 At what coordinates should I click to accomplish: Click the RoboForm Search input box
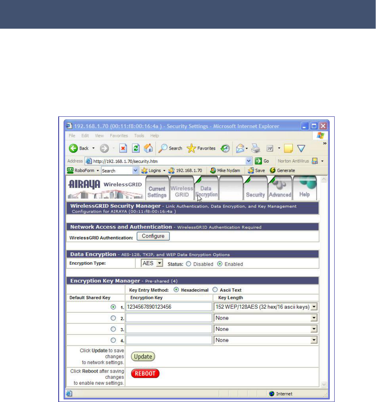117,171
